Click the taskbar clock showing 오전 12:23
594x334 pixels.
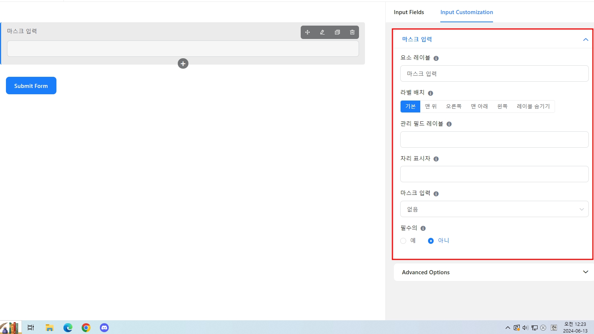(575, 327)
